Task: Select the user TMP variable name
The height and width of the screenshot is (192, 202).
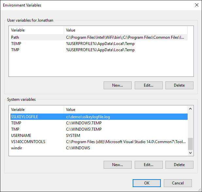Action: (15, 50)
